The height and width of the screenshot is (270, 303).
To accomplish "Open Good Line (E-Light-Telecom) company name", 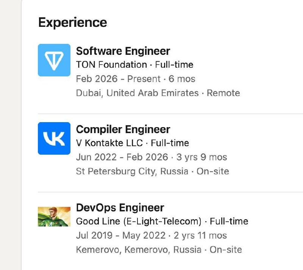I will tap(139, 221).
